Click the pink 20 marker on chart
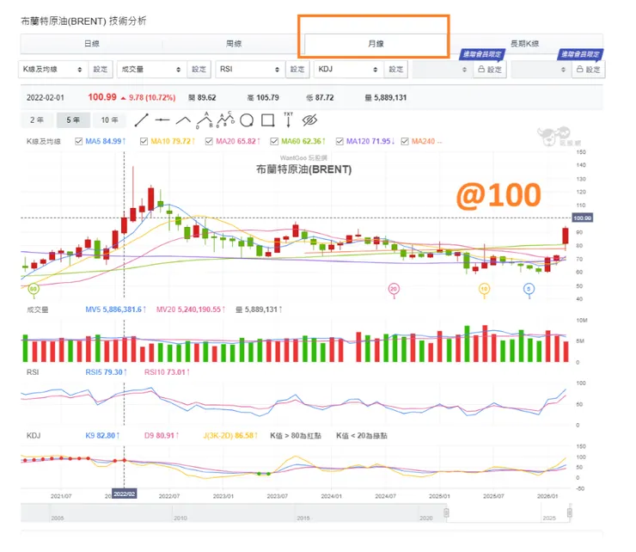 point(394,289)
